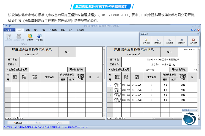The width and height of the screenshot is (205, 136).
Task: Click the redo arrow in quick access bar
Action: pyautogui.click(x=10, y=26)
